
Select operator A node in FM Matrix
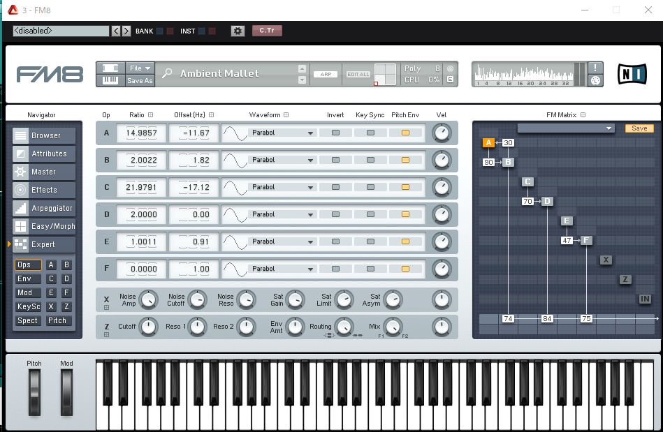coord(488,143)
